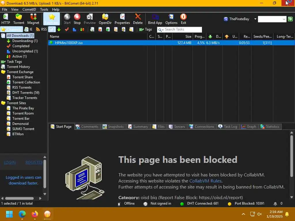Open The Pirate Bay site in the sidebar
Viewport: 295px width, 221px height.
coord(23,108)
